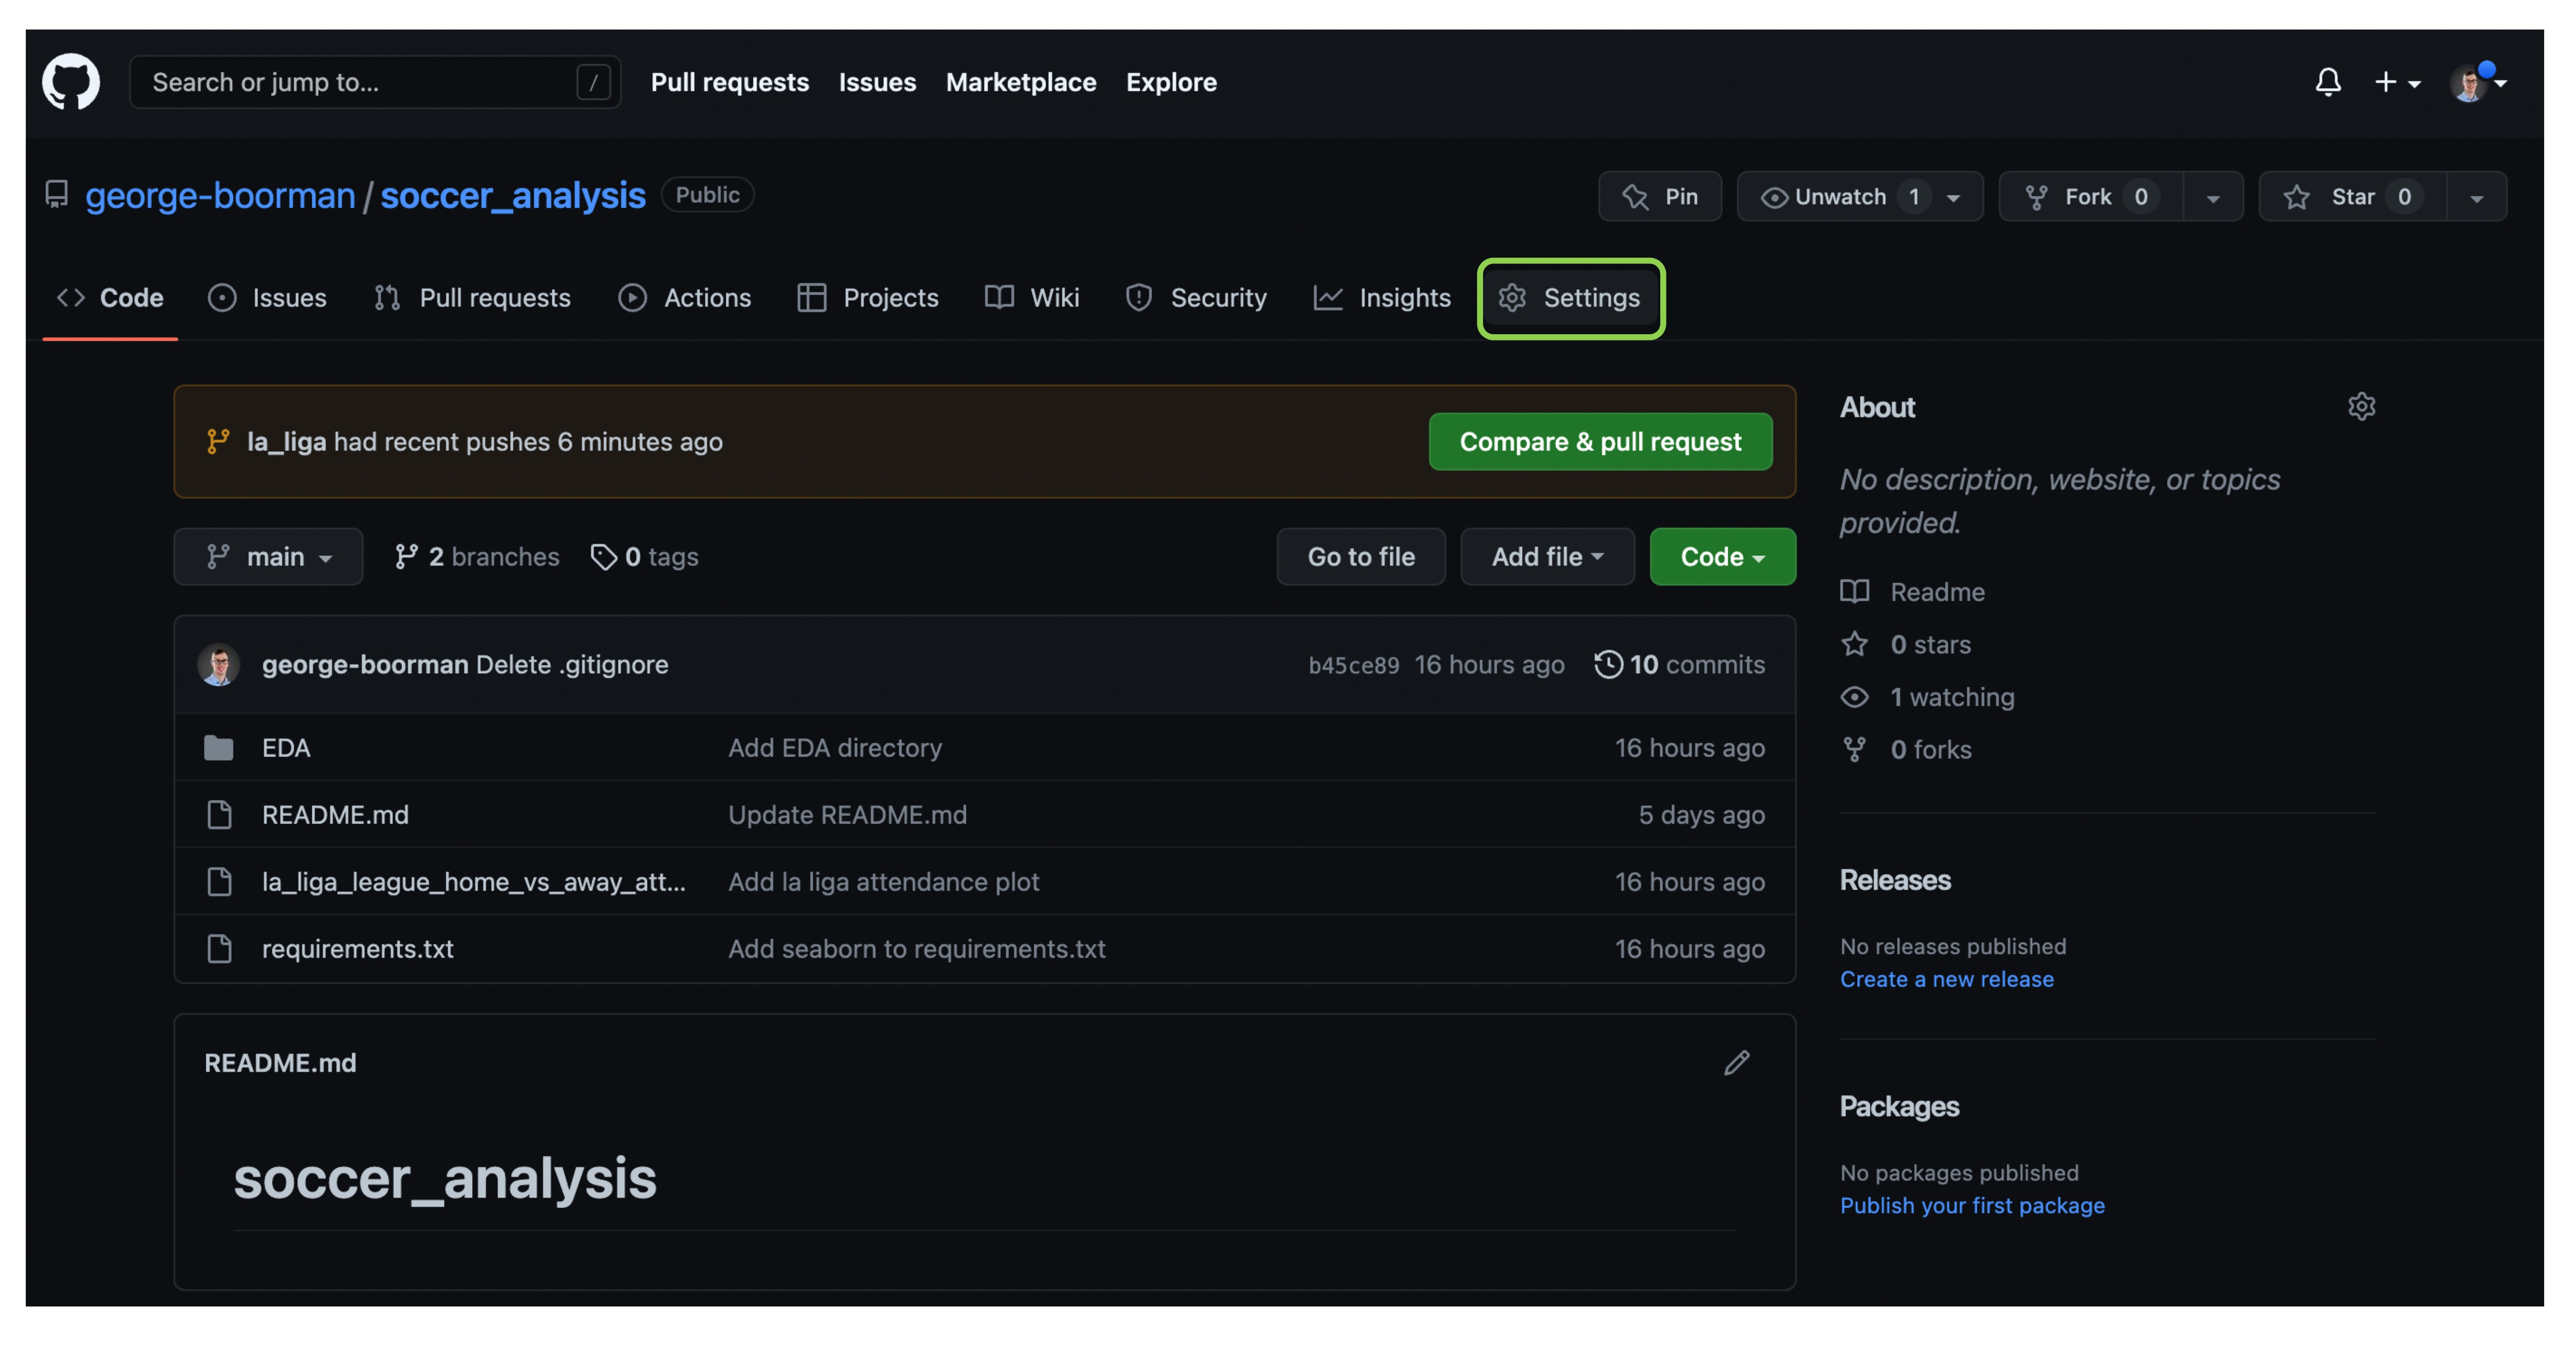Open the GitHub home logo
The width and height of the screenshot is (2576, 1365).
coord(71,81)
